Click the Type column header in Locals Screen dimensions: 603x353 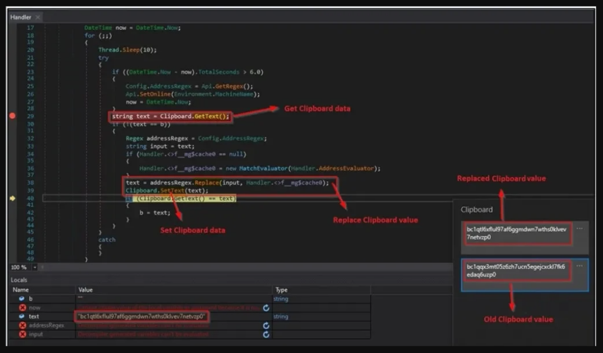point(281,290)
